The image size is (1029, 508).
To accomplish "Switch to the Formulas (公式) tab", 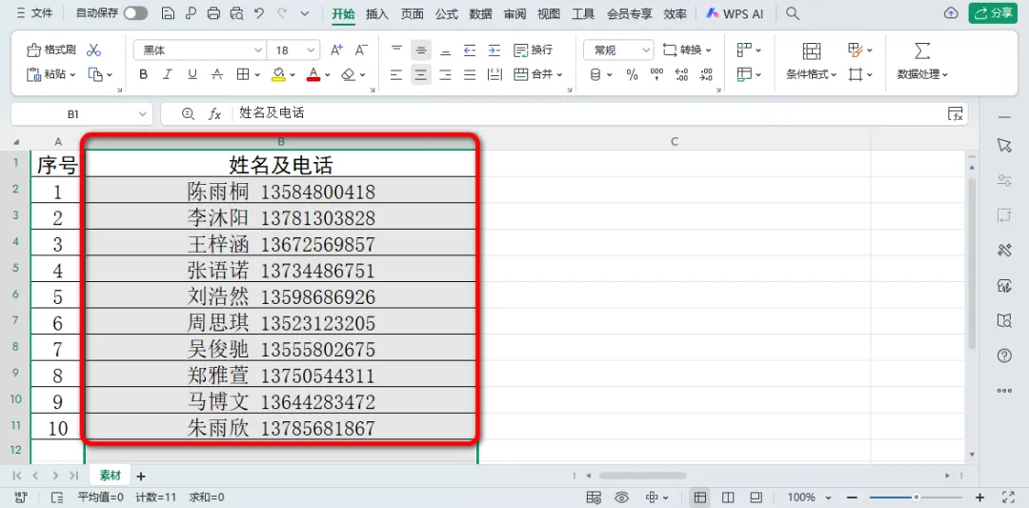I will tap(446, 13).
